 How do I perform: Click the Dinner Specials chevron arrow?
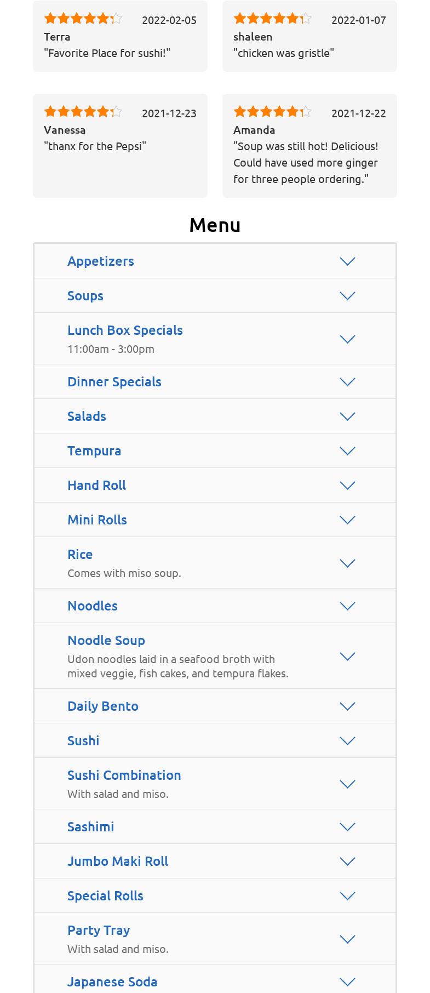point(347,382)
